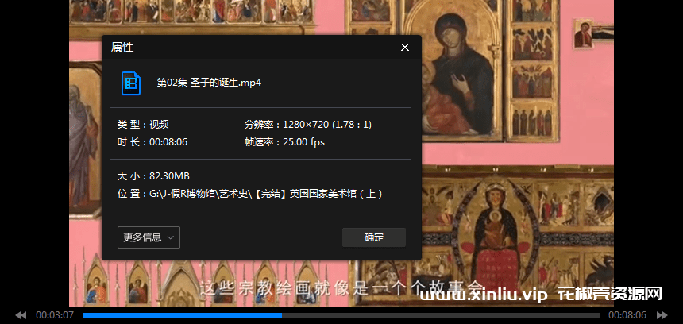
Task: Click the playback progress bar
Action: [x=341, y=315]
